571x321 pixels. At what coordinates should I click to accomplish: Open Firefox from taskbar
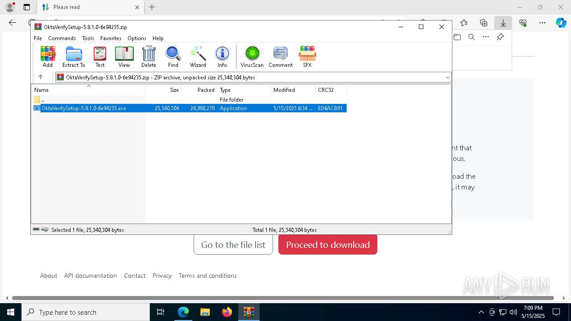(227, 312)
